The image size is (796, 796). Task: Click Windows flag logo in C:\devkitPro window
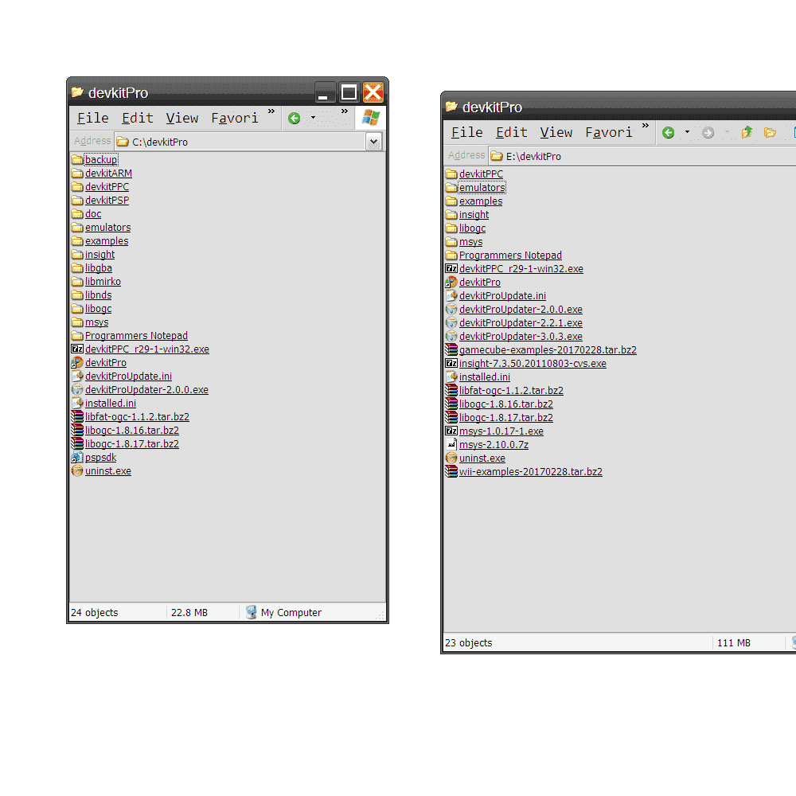371,118
